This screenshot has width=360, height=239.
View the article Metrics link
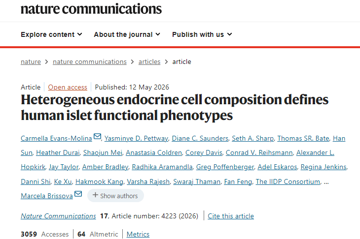(138, 235)
